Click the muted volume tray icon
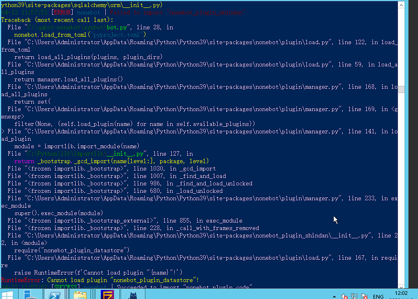The image size is (418, 299). [344, 297]
